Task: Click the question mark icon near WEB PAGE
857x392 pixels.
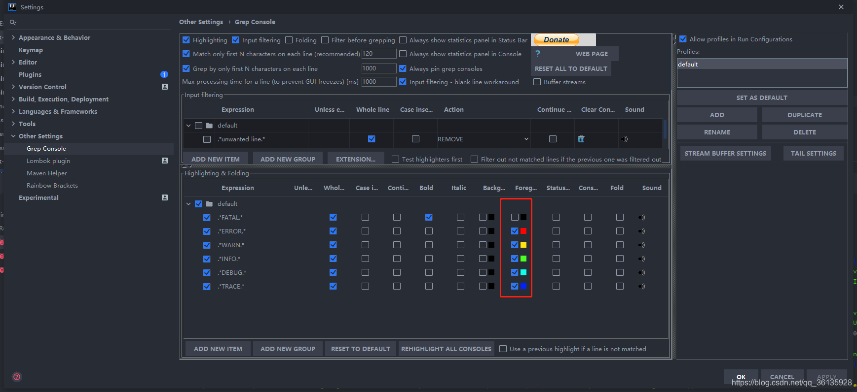Action: point(538,54)
